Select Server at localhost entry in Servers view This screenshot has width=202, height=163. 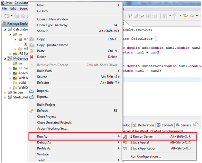coord(152,131)
